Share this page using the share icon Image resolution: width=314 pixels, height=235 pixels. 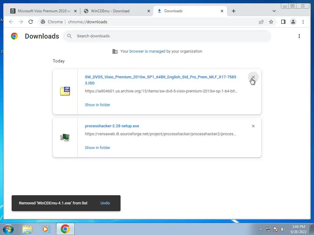click(261, 22)
